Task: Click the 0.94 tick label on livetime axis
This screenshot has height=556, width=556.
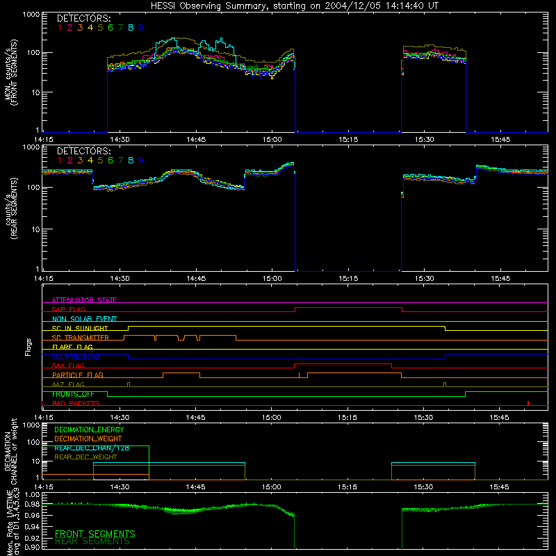Action: [x=32, y=526]
